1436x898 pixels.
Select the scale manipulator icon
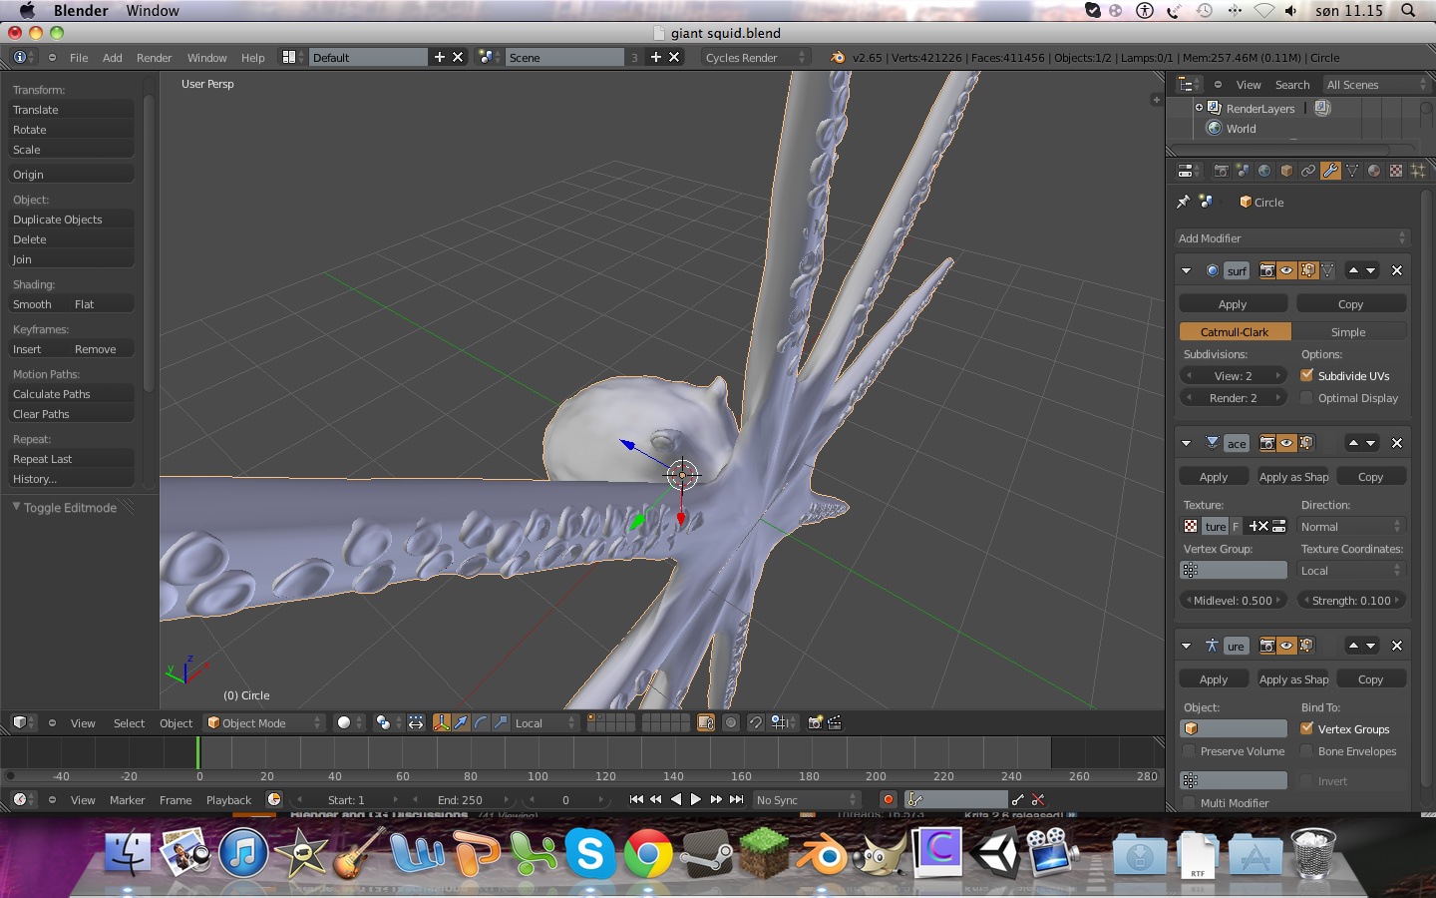tap(501, 722)
